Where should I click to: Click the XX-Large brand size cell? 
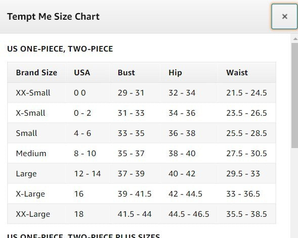coord(33,214)
